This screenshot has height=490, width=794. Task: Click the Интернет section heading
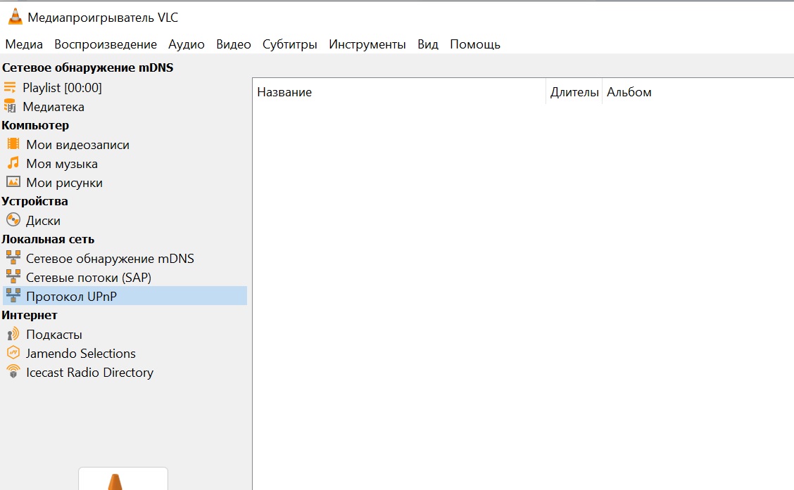coord(30,315)
